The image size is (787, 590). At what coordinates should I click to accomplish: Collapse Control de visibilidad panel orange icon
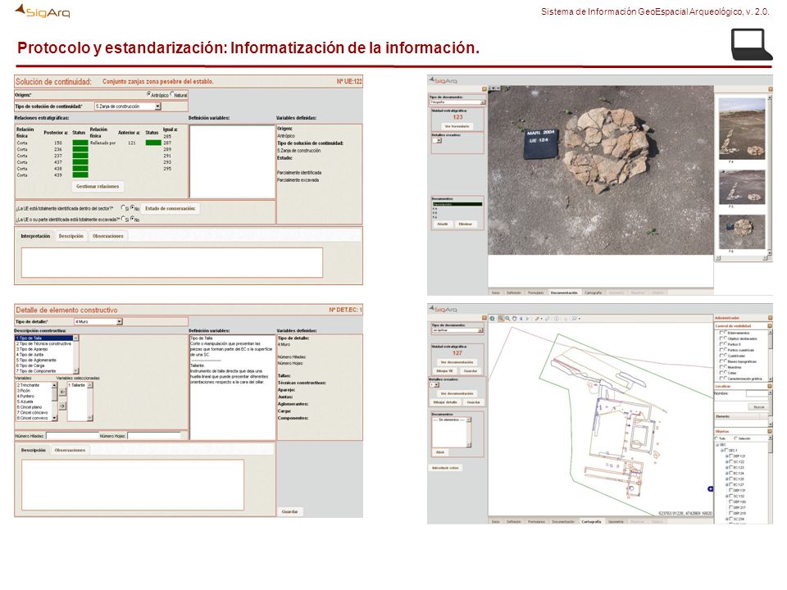pos(770,326)
